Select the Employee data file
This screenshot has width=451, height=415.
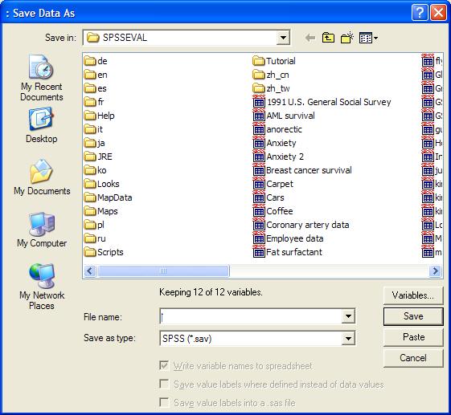pyautogui.click(x=288, y=238)
